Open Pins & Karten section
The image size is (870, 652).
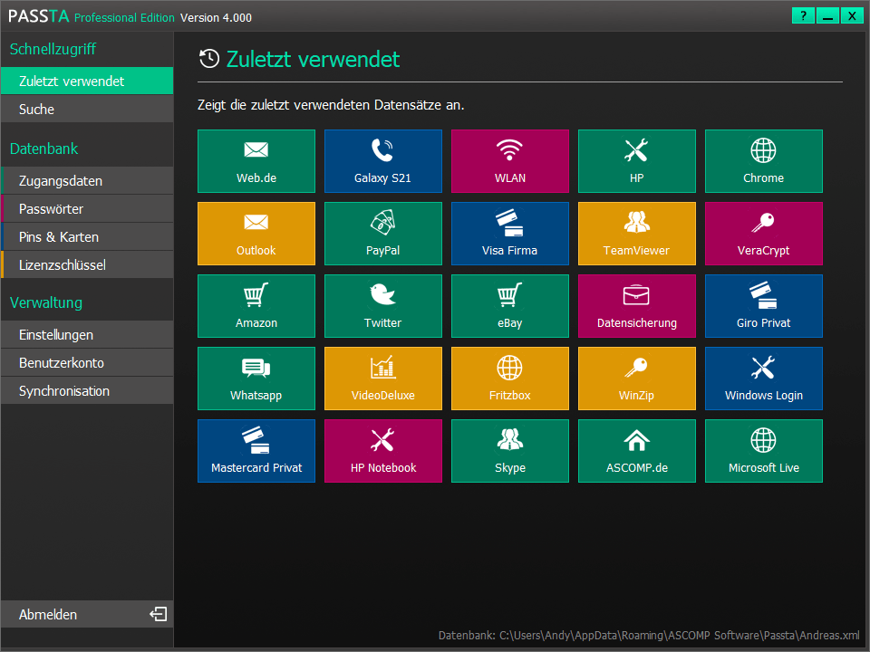pos(87,236)
